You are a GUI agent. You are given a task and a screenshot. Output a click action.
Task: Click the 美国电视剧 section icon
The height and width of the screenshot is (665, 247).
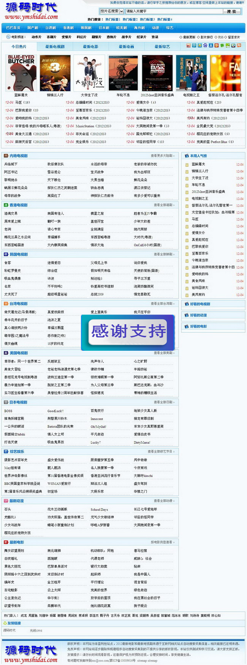[x=6, y=353]
